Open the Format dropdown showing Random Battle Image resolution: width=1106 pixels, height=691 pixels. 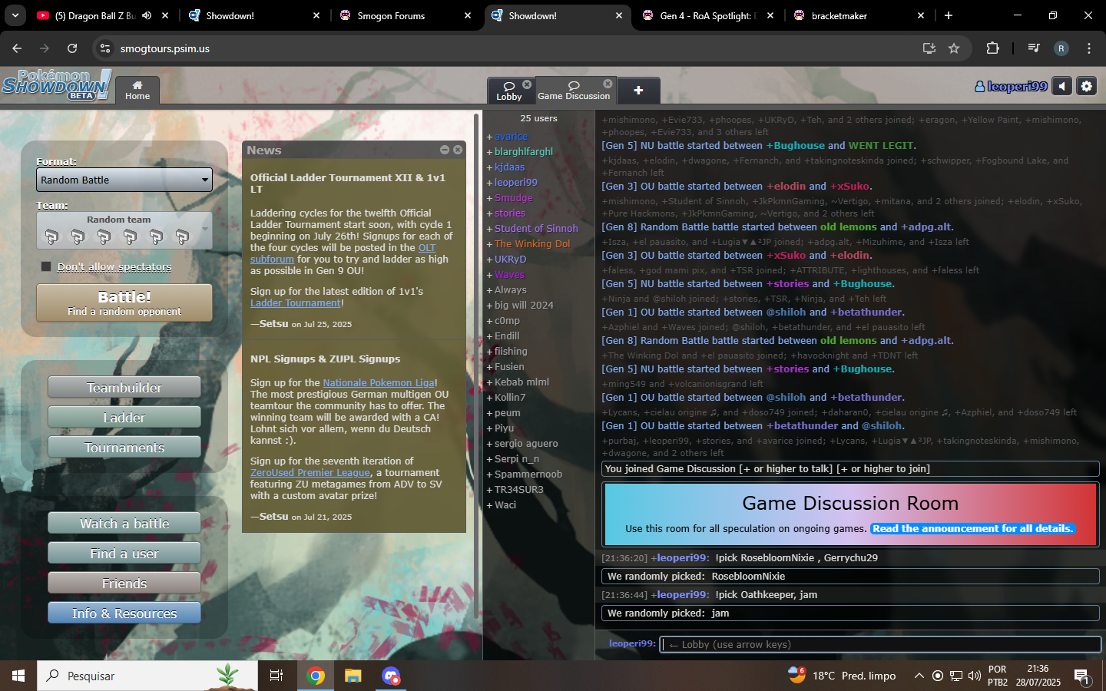(x=124, y=180)
